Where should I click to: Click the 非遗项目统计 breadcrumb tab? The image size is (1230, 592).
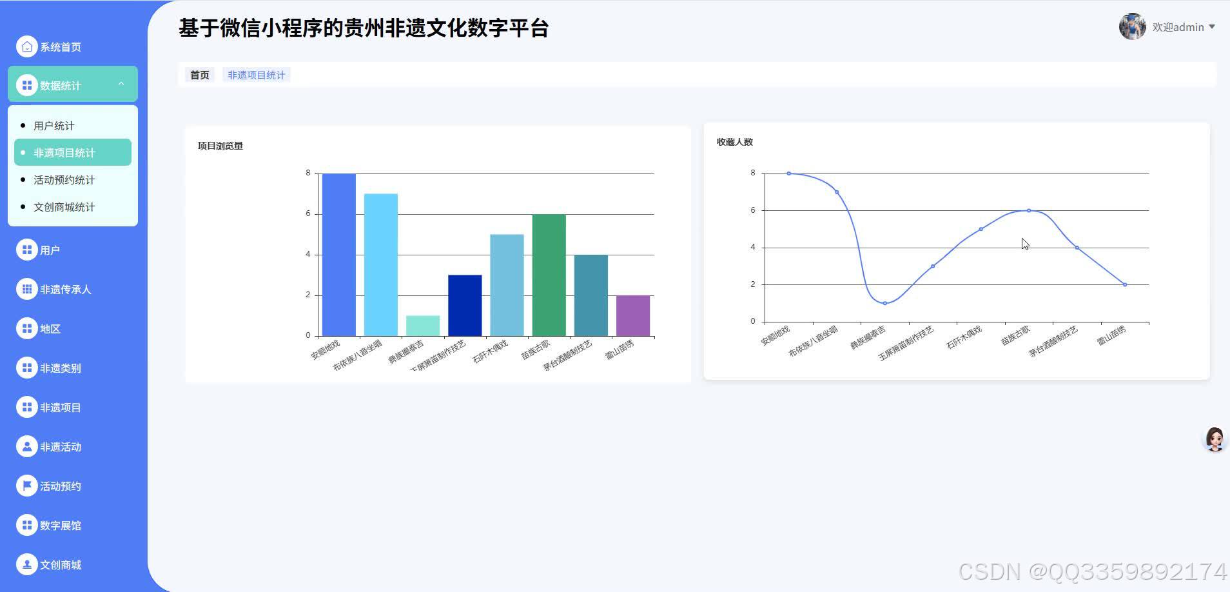pyautogui.click(x=257, y=75)
